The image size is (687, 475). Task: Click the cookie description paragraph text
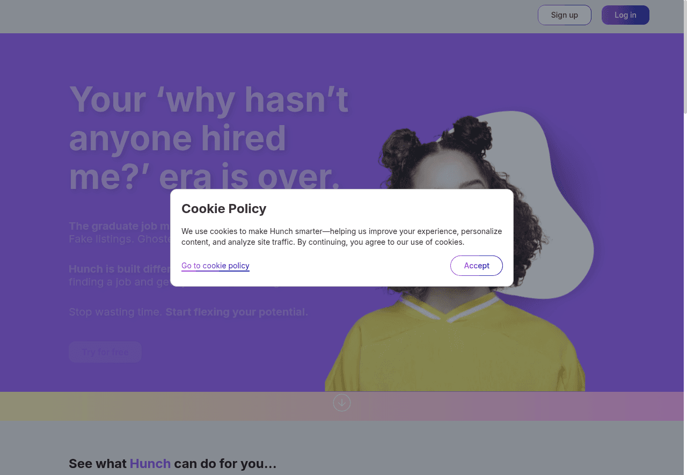point(342,237)
